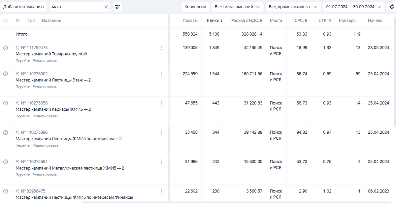Click help icon beside campaign 82956475
The height and width of the screenshot is (203, 396).
coord(5,191)
